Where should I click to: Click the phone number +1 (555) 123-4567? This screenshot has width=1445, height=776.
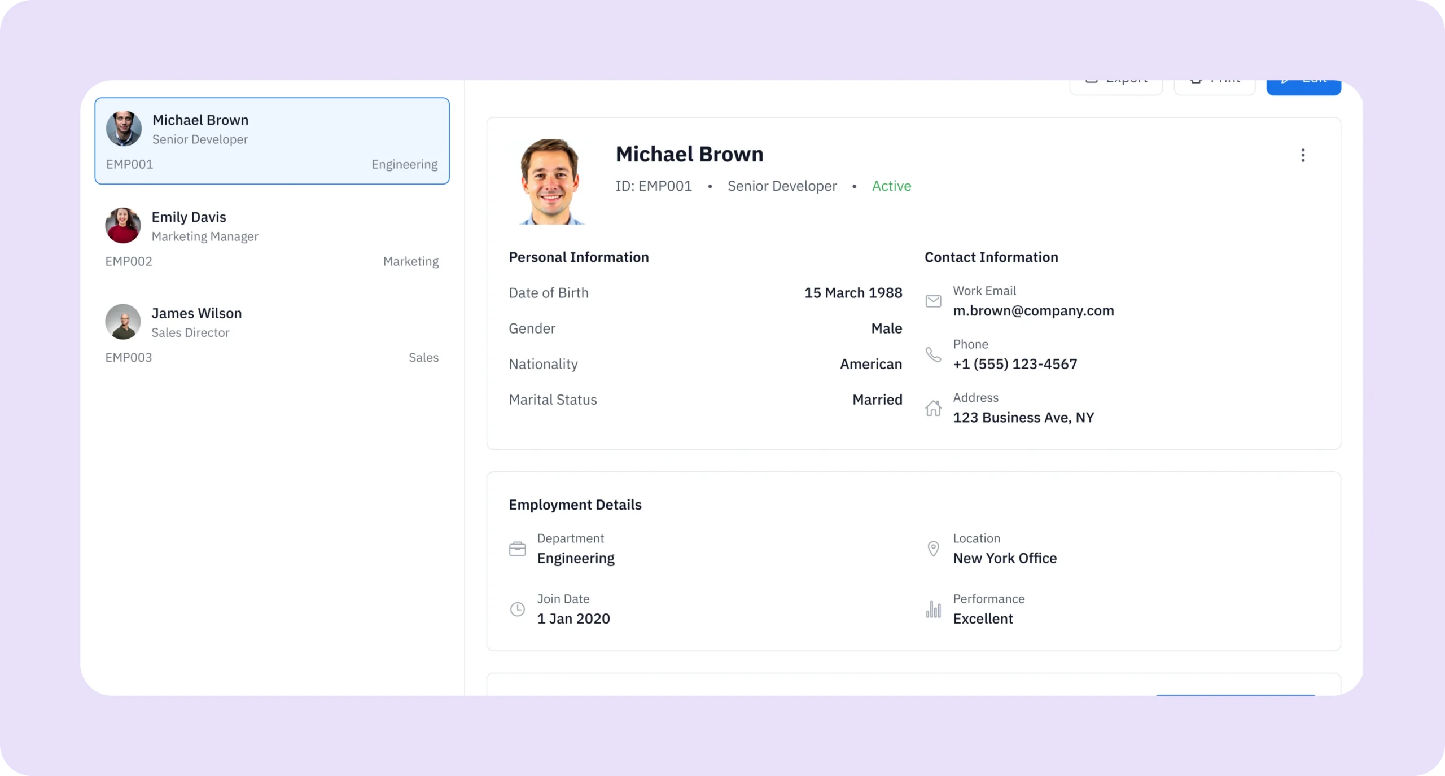click(x=1014, y=364)
